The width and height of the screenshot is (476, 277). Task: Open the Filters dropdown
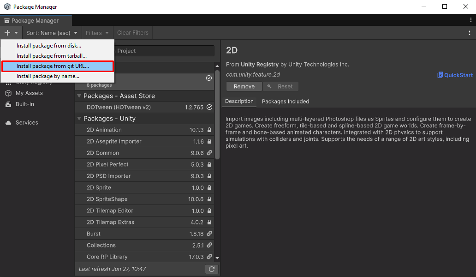pyautogui.click(x=97, y=33)
